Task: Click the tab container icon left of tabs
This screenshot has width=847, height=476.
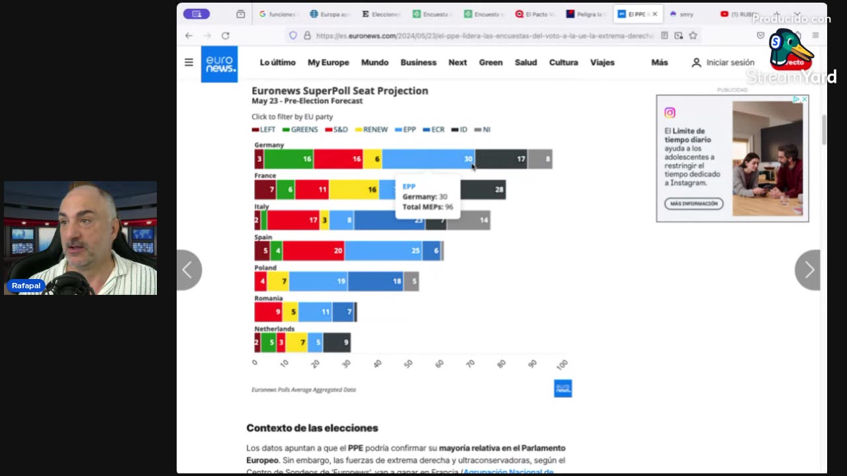Action: coord(240,14)
